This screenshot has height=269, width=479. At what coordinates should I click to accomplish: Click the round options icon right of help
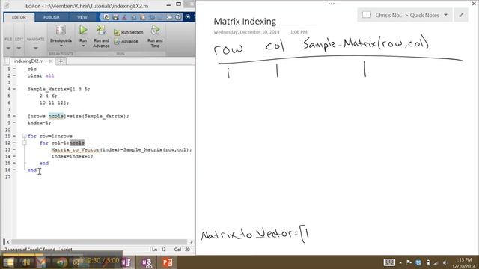click(x=188, y=17)
